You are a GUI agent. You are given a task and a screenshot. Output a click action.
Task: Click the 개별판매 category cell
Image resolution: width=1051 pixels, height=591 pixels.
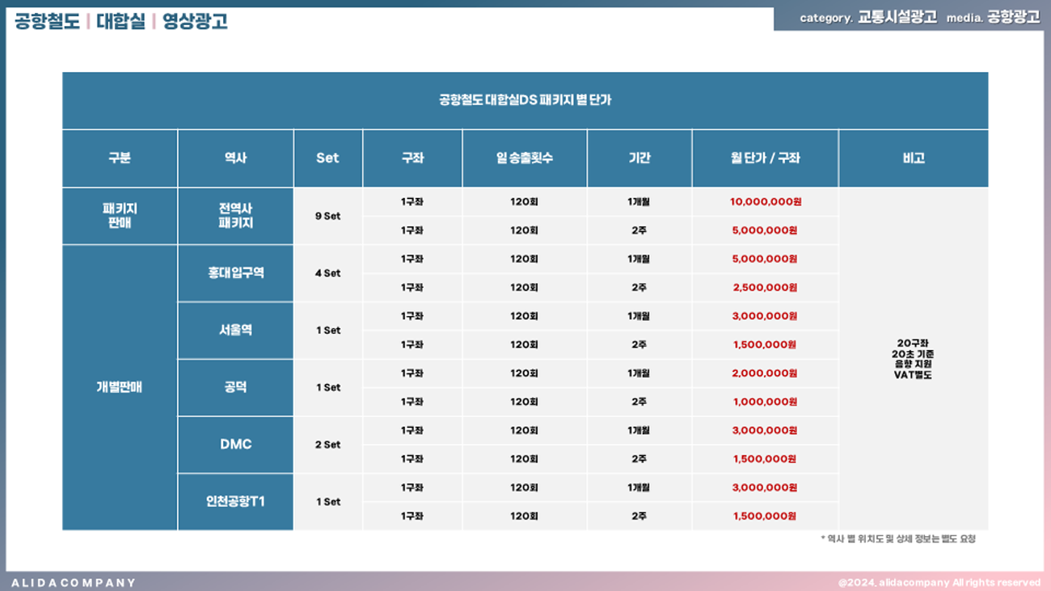120,387
